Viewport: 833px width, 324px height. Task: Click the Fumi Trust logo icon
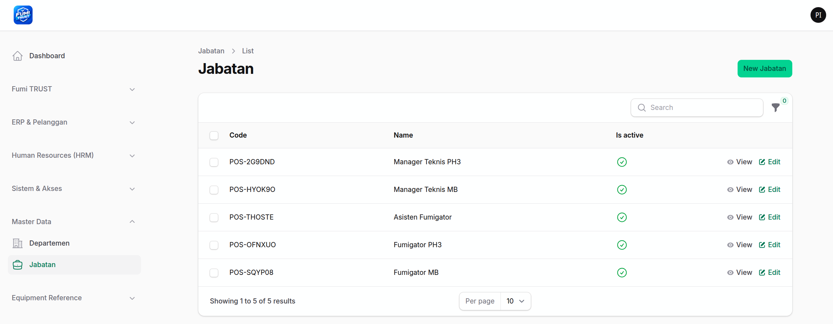[23, 15]
